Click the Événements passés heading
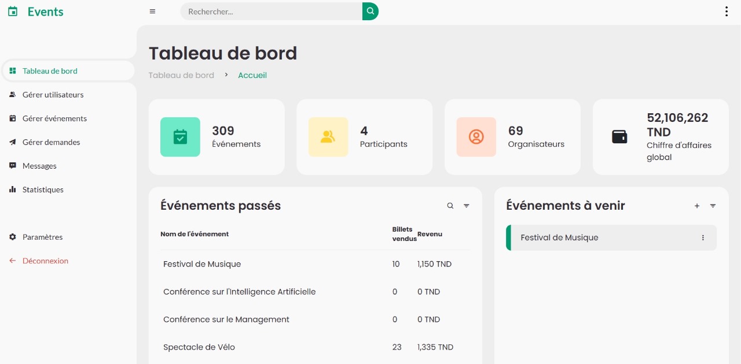Viewport: 741px width, 364px height. [221, 206]
